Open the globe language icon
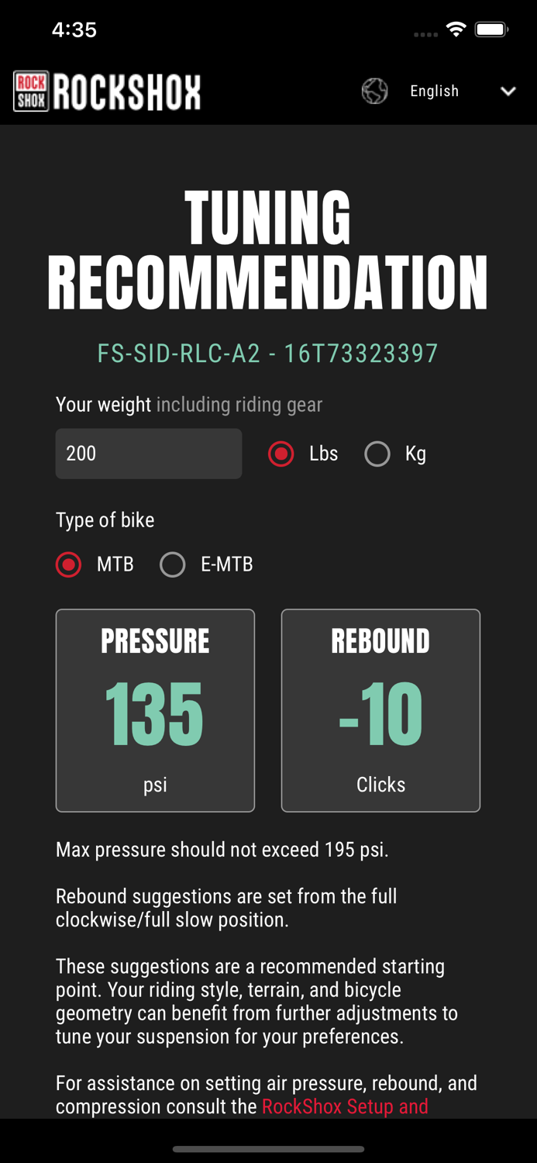 click(x=375, y=91)
